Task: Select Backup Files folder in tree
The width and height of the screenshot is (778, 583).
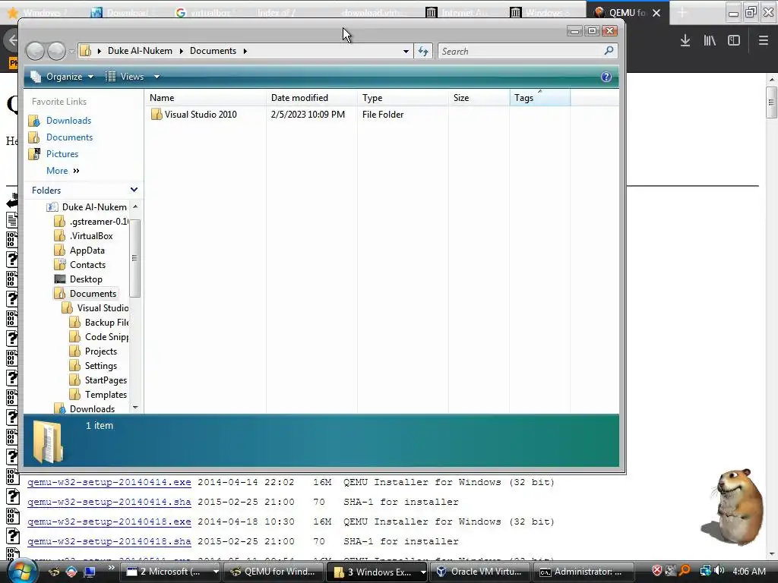Action: 106,322
